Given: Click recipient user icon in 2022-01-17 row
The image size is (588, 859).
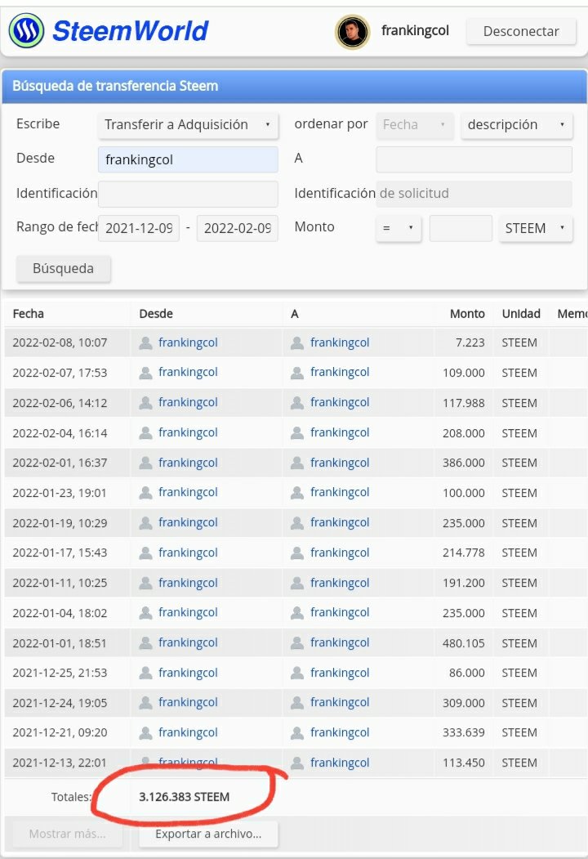Looking at the screenshot, I should (297, 553).
